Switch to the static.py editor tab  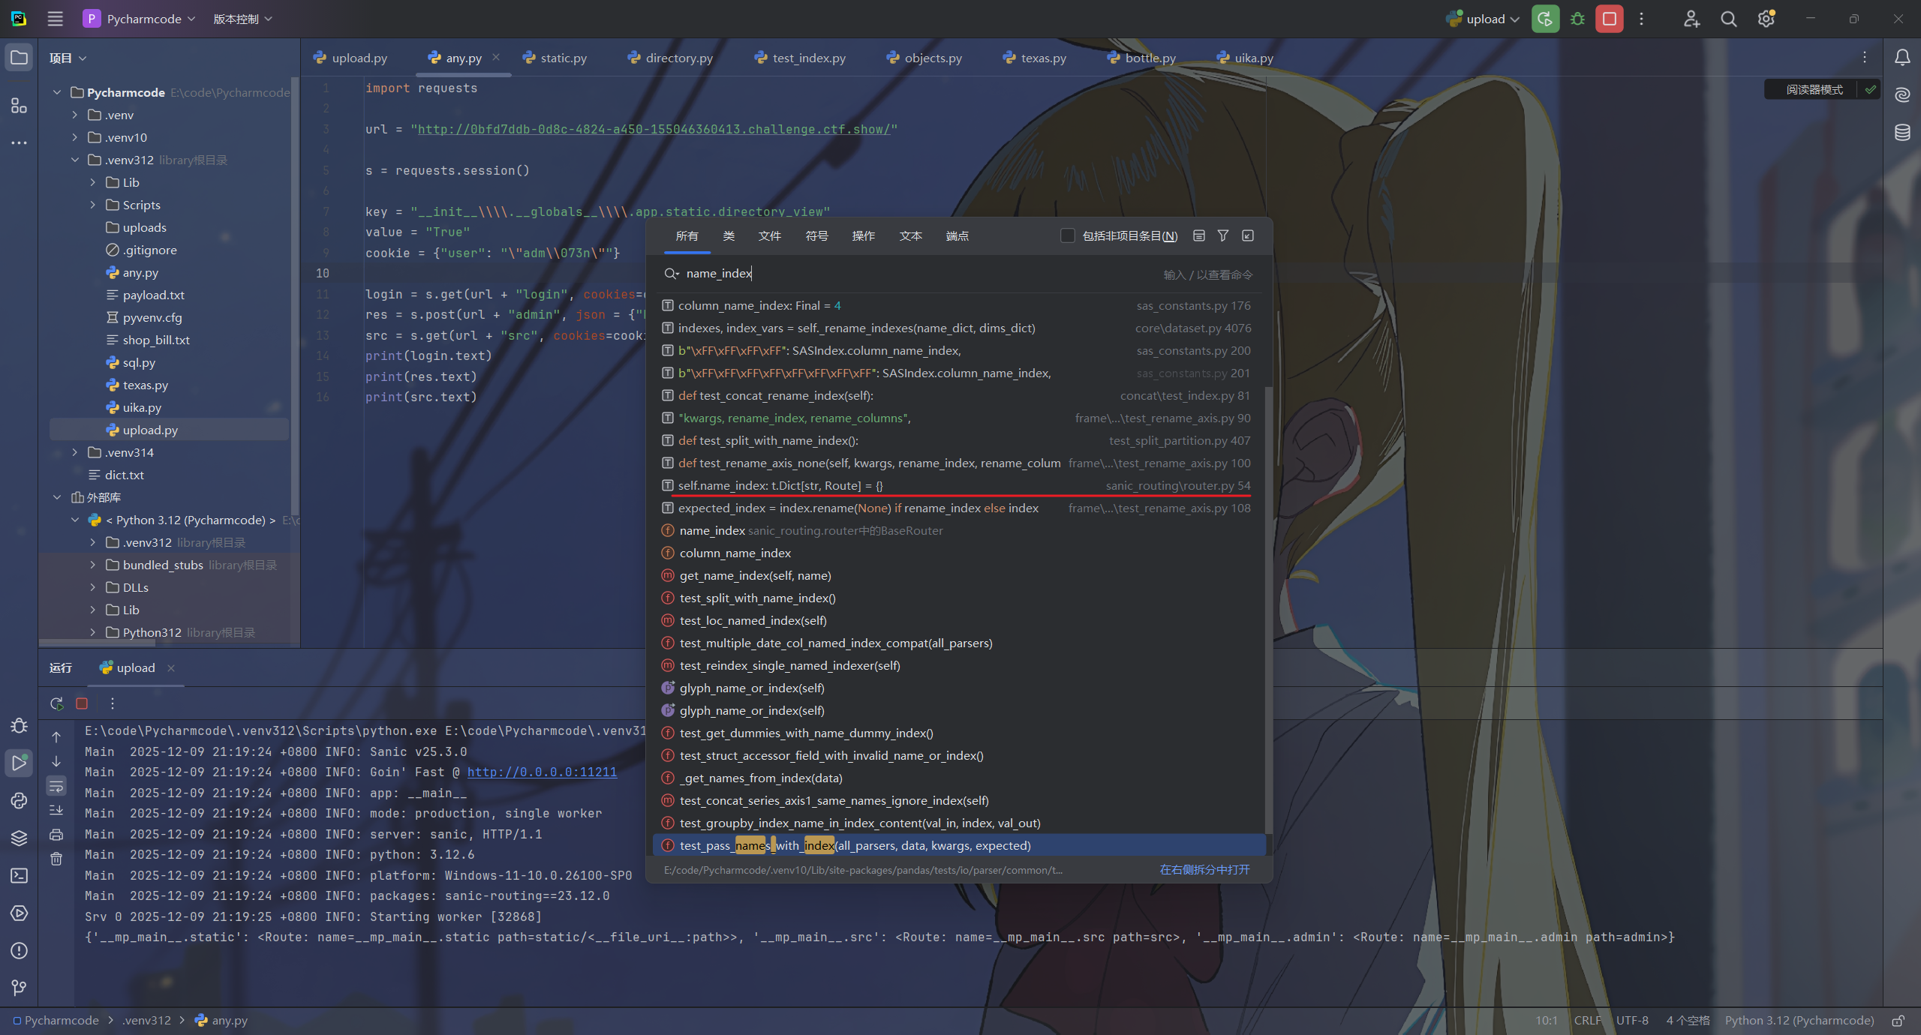tap(563, 58)
